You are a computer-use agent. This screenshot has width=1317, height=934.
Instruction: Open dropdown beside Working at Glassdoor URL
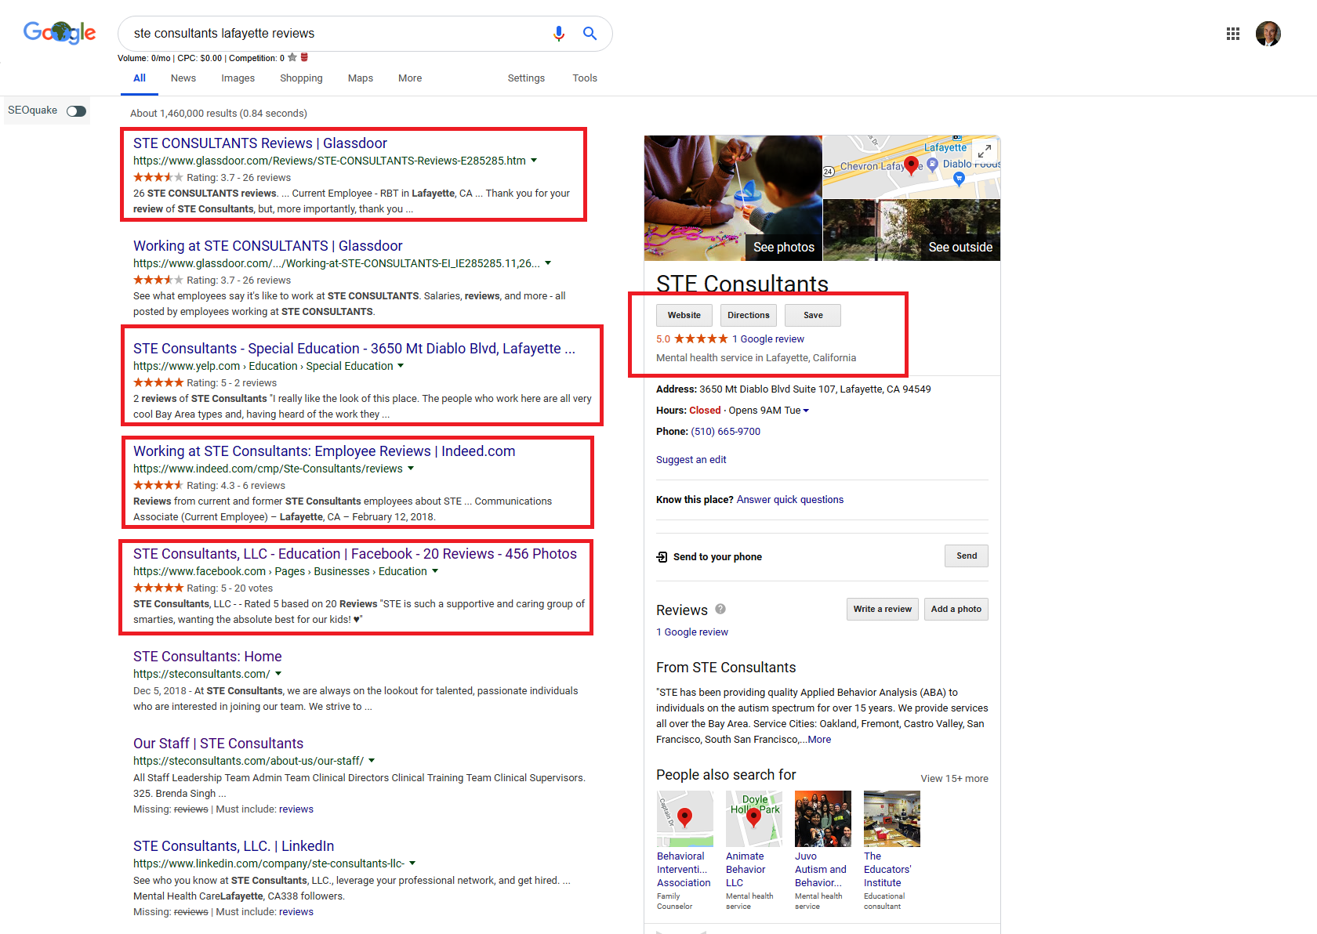(x=548, y=263)
